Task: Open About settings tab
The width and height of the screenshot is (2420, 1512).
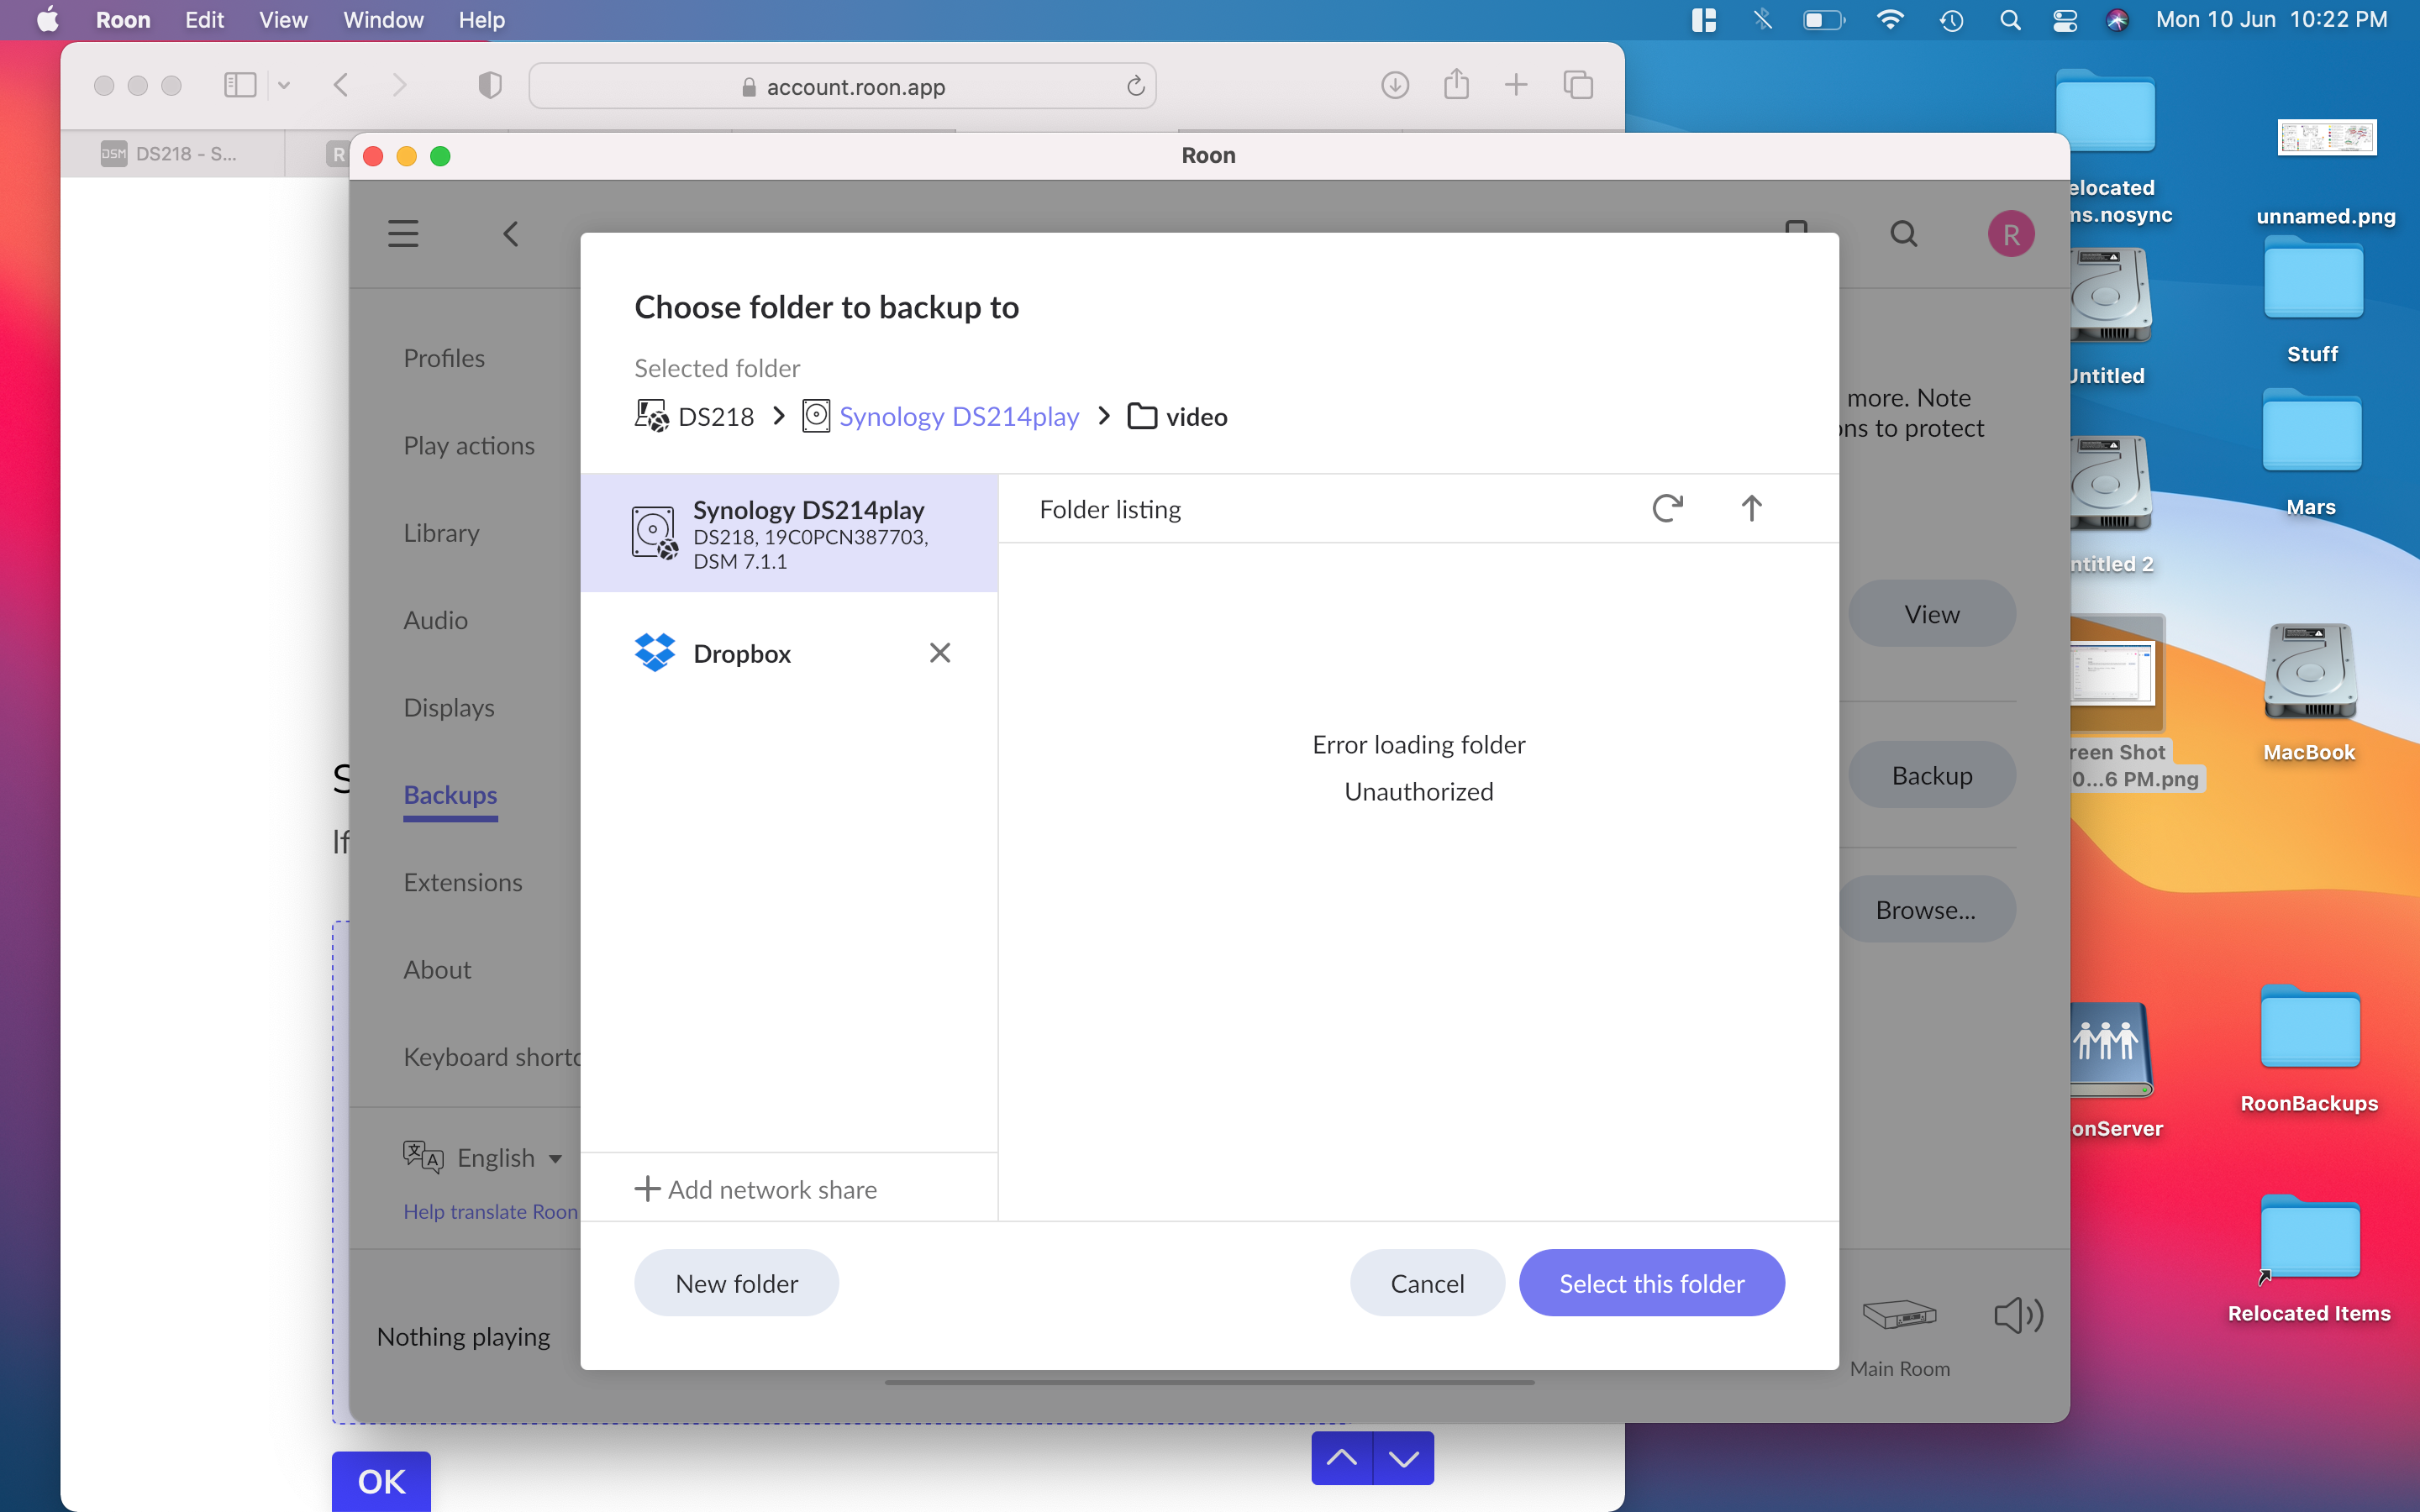Action: [437, 969]
